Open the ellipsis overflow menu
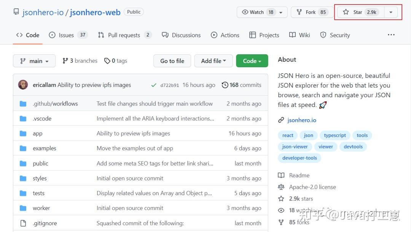The height and width of the screenshot is (232, 411). pos(391,35)
